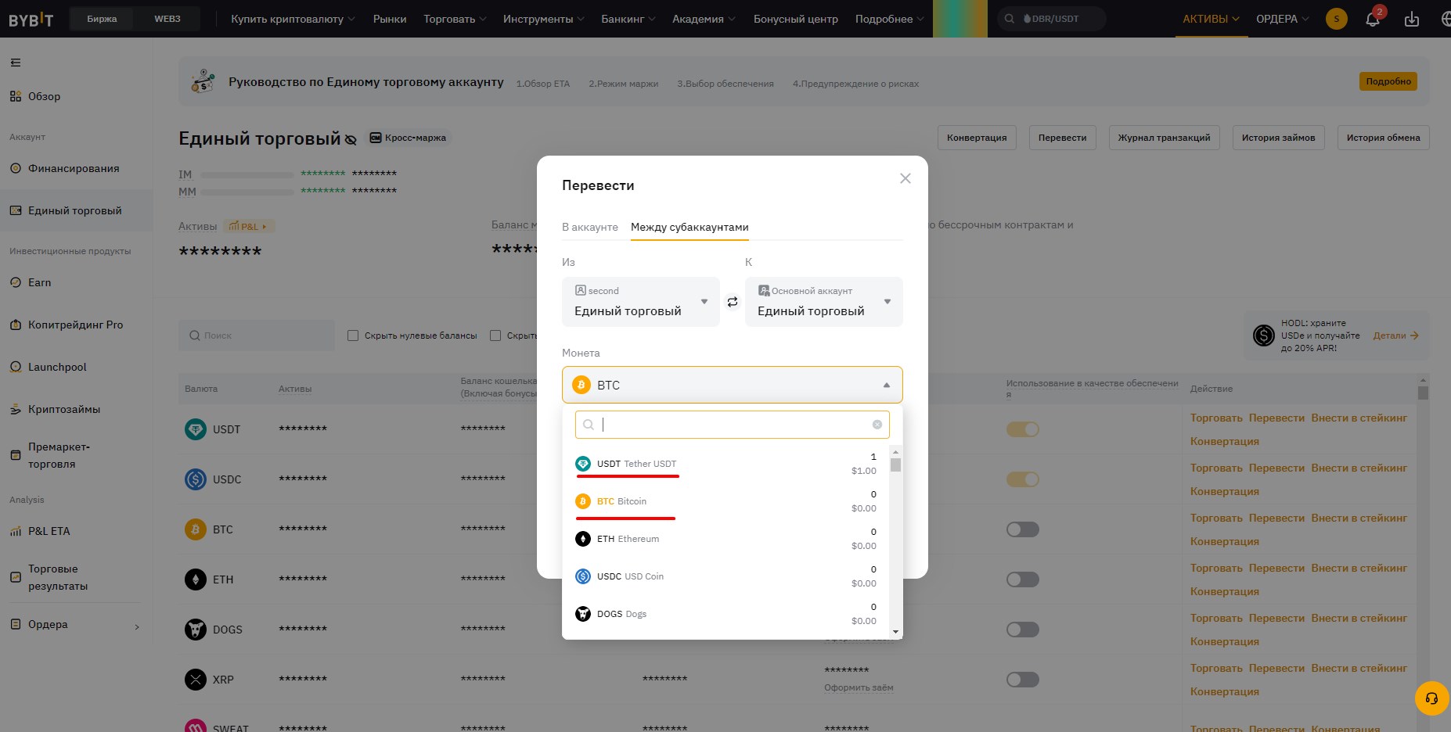This screenshot has height=732, width=1451.
Task: Swap From and To accounts icon
Action: (x=733, y=302)
